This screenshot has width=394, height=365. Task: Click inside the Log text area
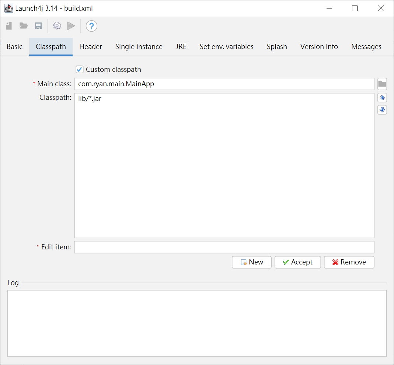[x=197, y=323]
